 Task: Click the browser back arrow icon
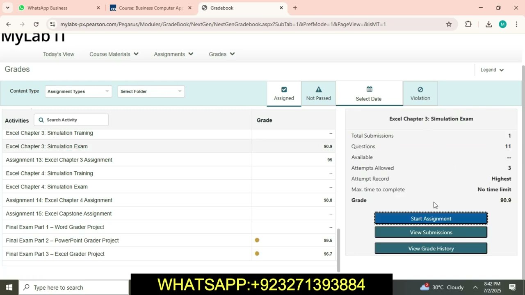9,24
